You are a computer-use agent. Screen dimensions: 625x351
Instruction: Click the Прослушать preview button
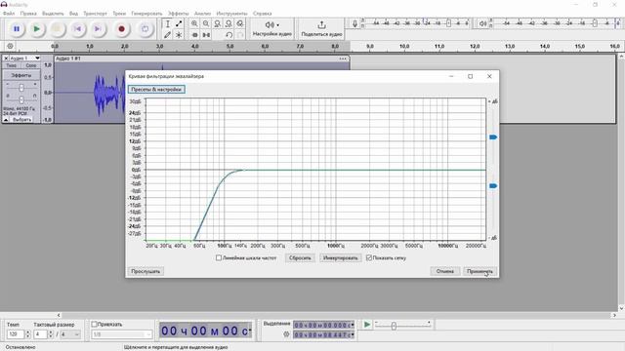coord(146,271)
